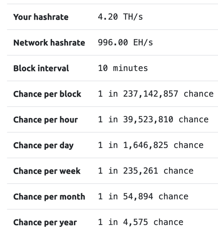Select the '1 in 237,142,857 chance' text

pyautogui.click(x=156, y=94)
